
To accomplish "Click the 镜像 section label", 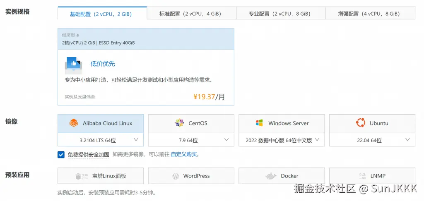I will pos(11,121).
